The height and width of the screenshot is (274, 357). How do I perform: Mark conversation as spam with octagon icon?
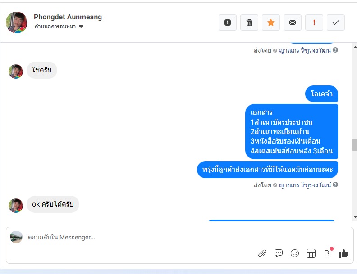[x=228, y=22]
